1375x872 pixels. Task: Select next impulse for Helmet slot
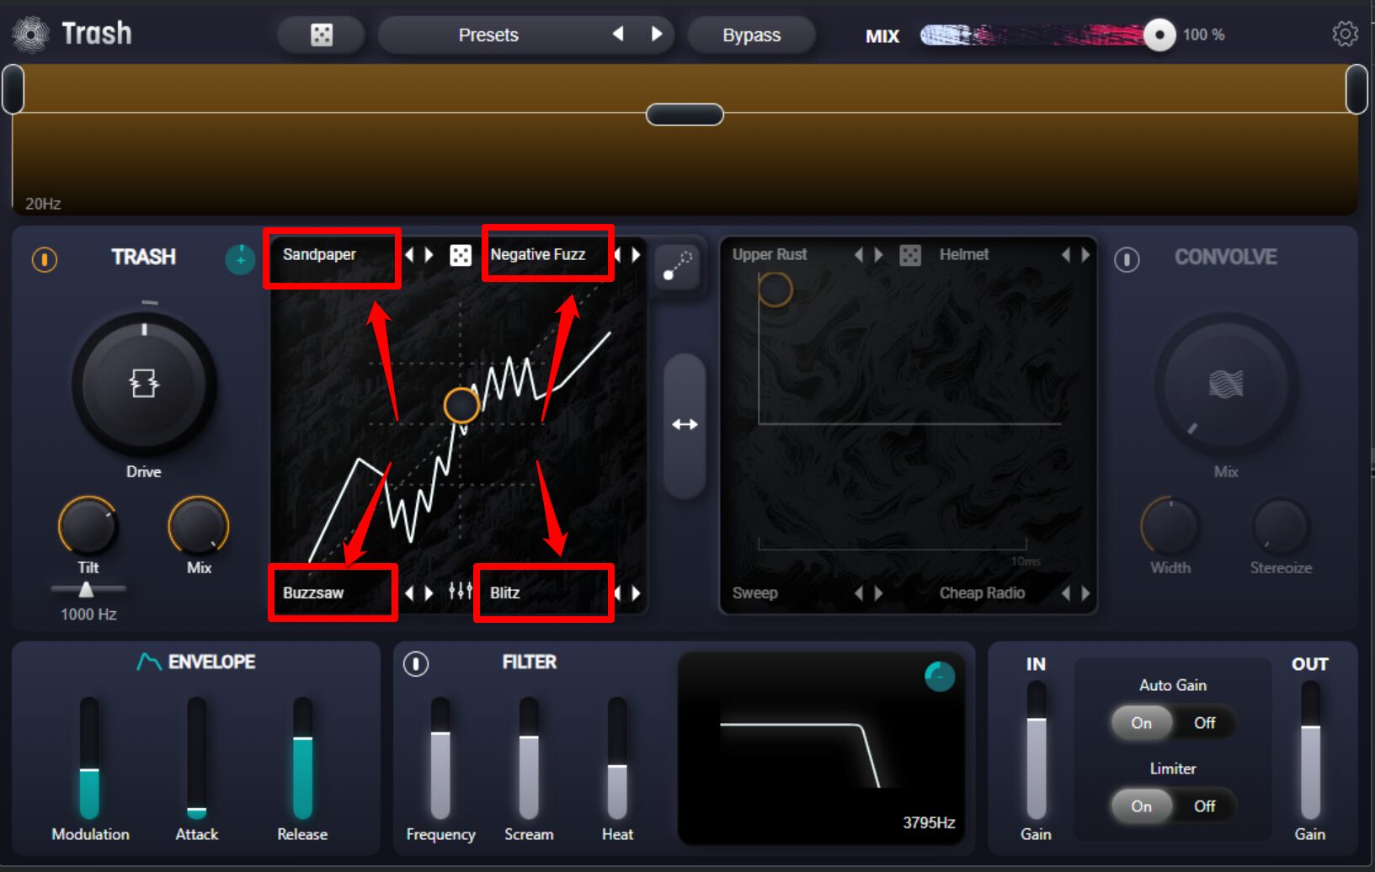click(1086, 254)
